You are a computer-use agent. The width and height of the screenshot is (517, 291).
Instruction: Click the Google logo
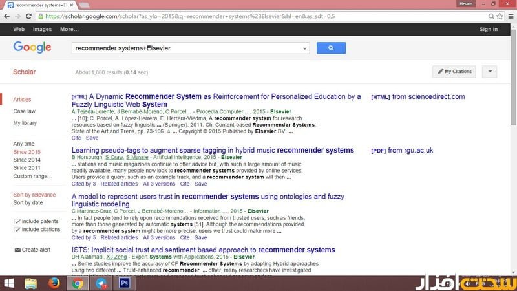[x=32, y=47]
